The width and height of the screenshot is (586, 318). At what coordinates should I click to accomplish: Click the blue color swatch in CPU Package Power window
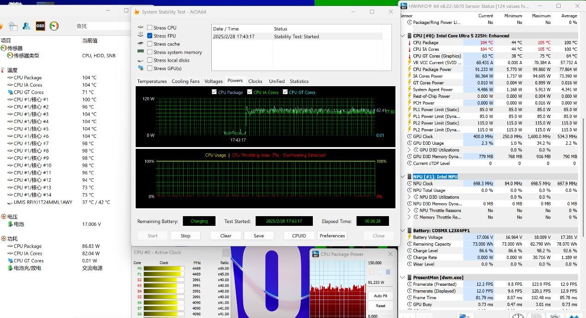pos(388,272)
